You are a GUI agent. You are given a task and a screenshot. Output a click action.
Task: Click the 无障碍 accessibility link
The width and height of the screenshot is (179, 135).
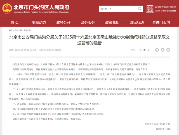(157, 11)
